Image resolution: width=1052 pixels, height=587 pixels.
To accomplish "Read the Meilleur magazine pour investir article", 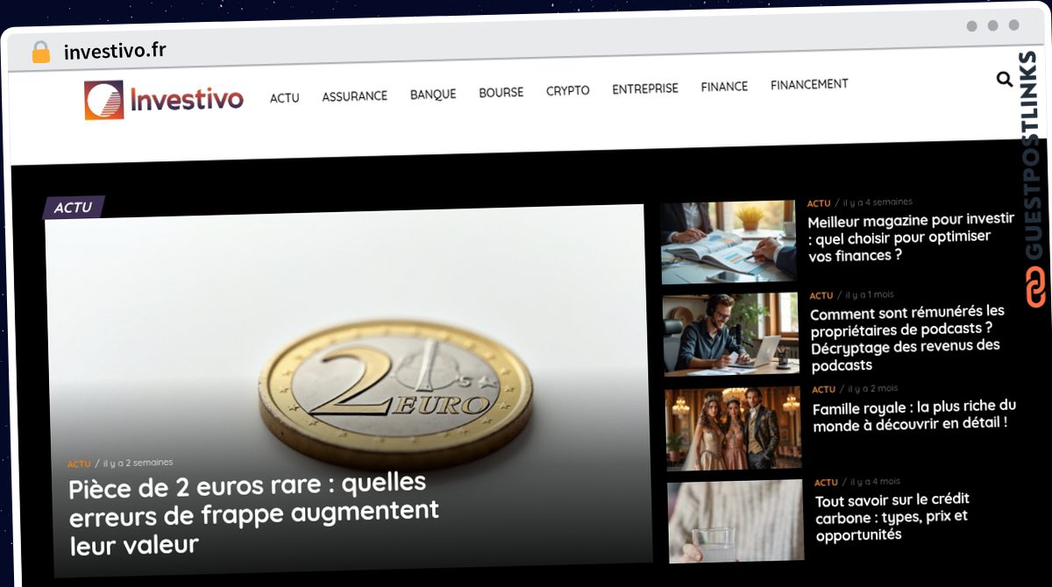I will (x=910, y=237).
